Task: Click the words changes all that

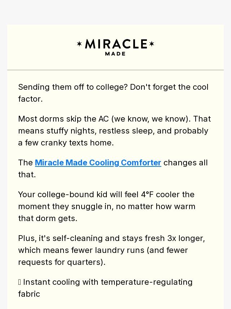Action: pyautogui.click(x=113, y=169)
